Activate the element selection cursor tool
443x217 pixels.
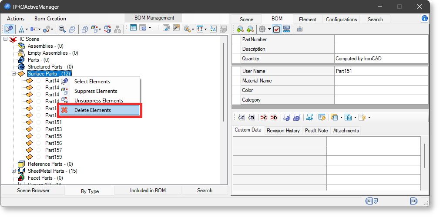pos(9,29)
